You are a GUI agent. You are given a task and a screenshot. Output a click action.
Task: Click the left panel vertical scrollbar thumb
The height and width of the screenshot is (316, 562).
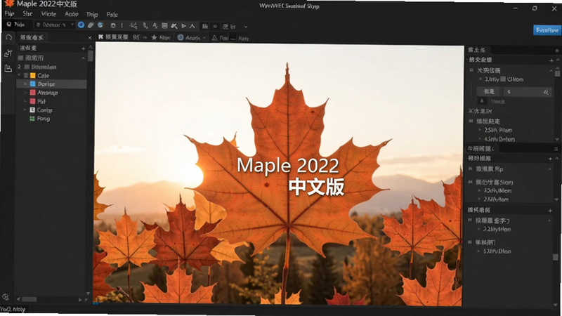coord(91,56)
